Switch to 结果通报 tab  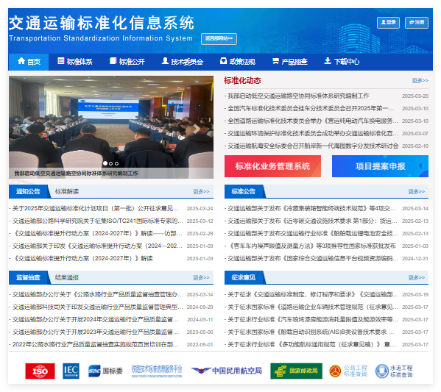pyautogui.click(x=67, y=277)
